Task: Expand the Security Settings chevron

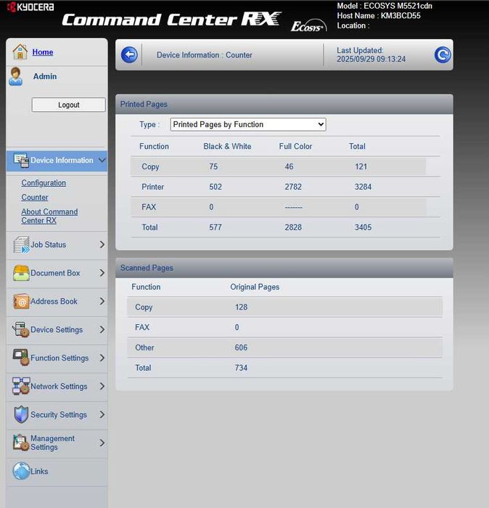Action: [x=102, y=415]
